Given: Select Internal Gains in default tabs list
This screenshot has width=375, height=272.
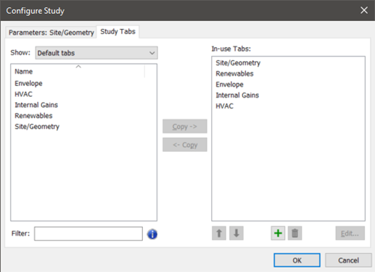Looking at the screenshot, I should [36, 105].
